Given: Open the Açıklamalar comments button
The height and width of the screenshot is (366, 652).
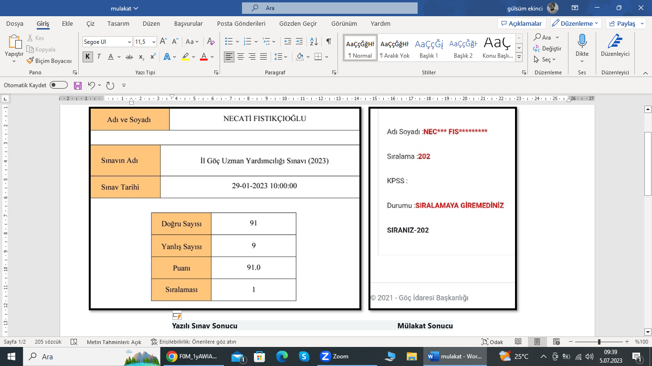Looking at the screenshot, I should [521, 23].
